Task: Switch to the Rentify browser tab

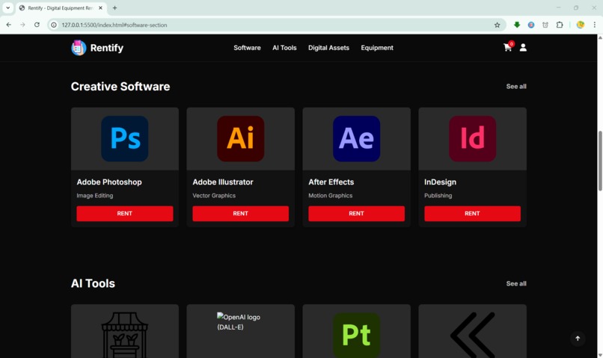Action: coord(61,7)
